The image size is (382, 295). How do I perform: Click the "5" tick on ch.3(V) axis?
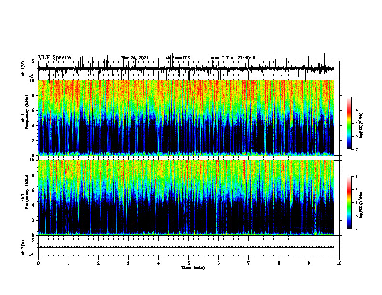tap(33, 240)
